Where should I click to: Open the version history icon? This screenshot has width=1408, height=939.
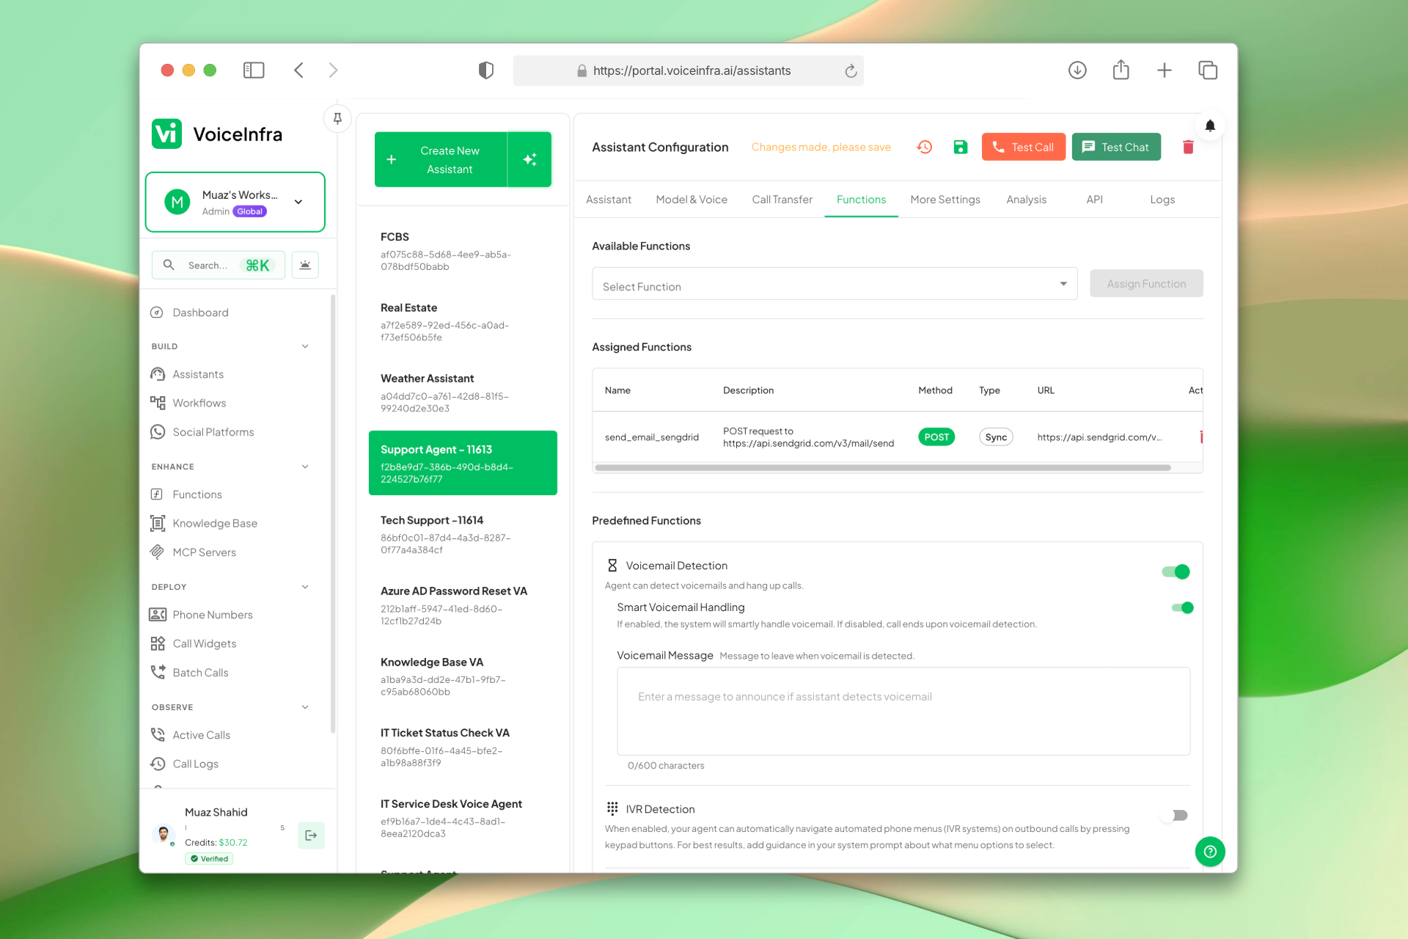click(924, 147)
